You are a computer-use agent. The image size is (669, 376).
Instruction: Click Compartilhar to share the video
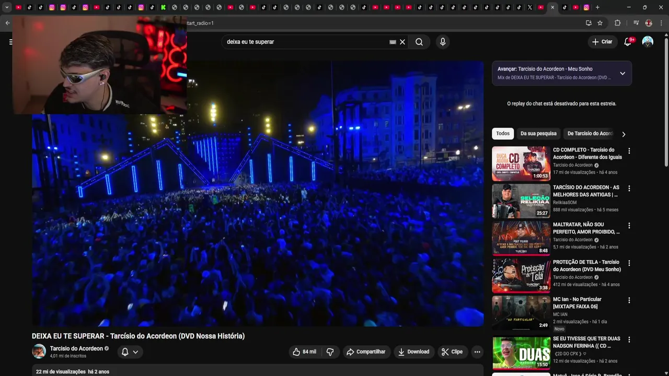(366, 352)
